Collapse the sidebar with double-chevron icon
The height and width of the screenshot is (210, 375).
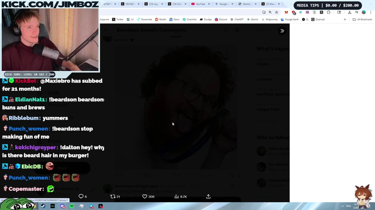pos(282,31)
